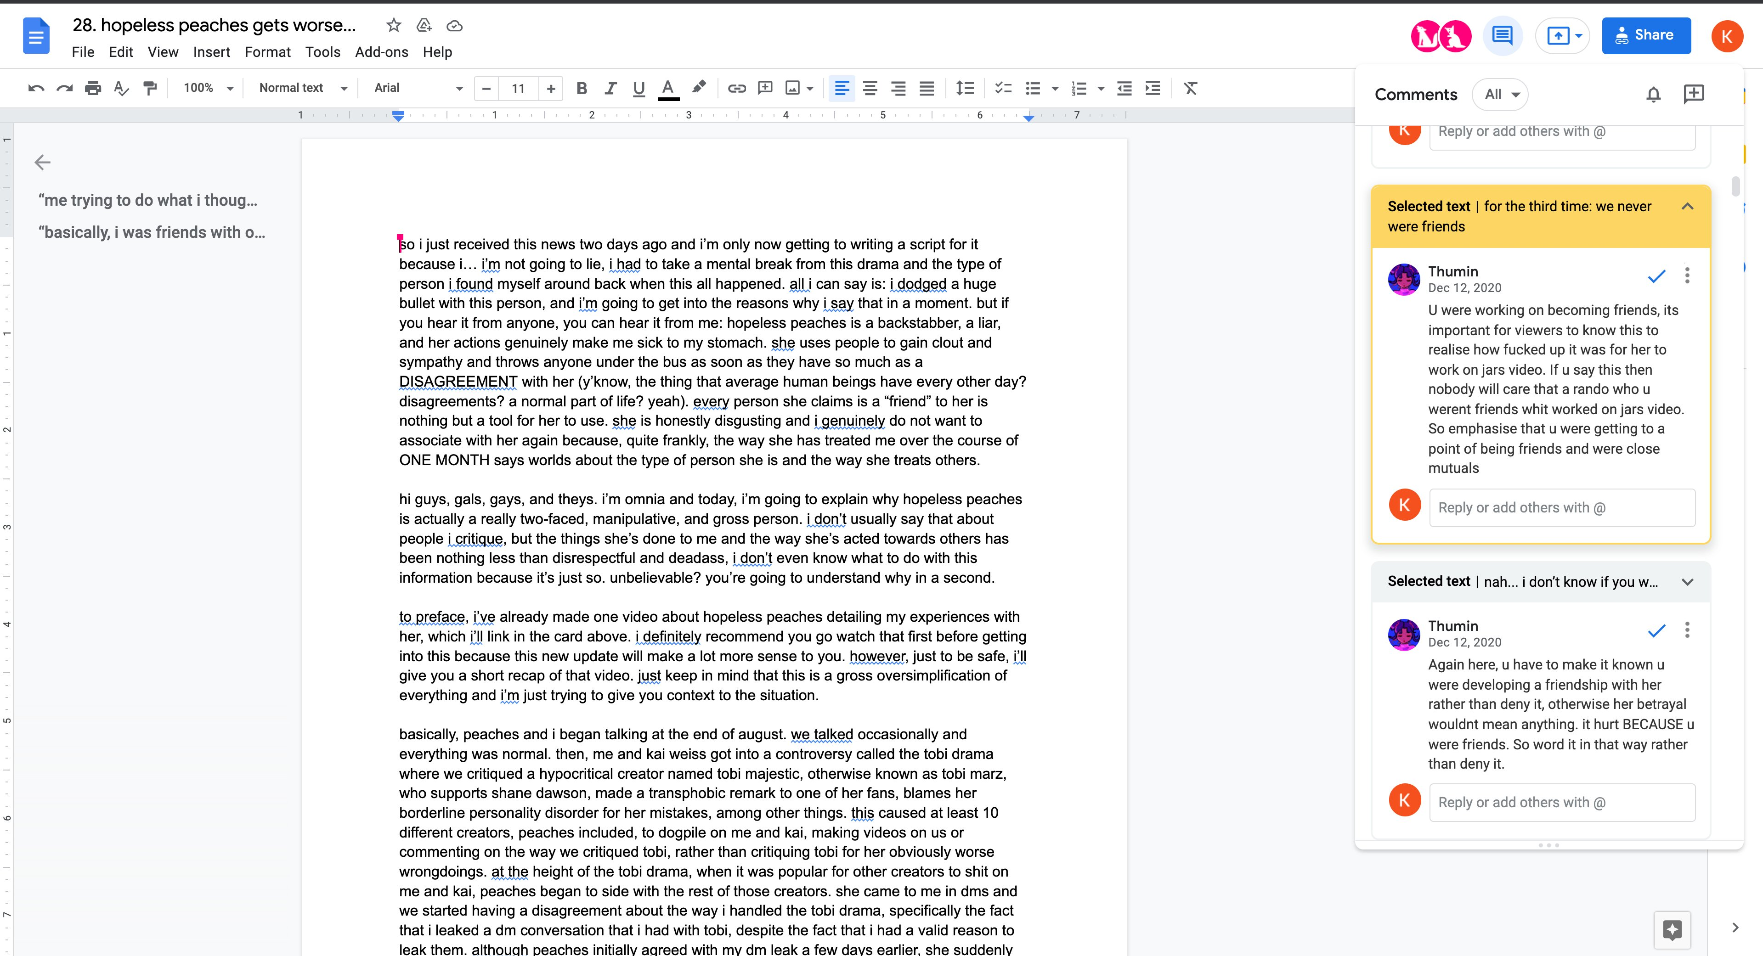1763x956 pixels.
Task: Increase the paragraph indent
Action: (x=1153, y=88)
